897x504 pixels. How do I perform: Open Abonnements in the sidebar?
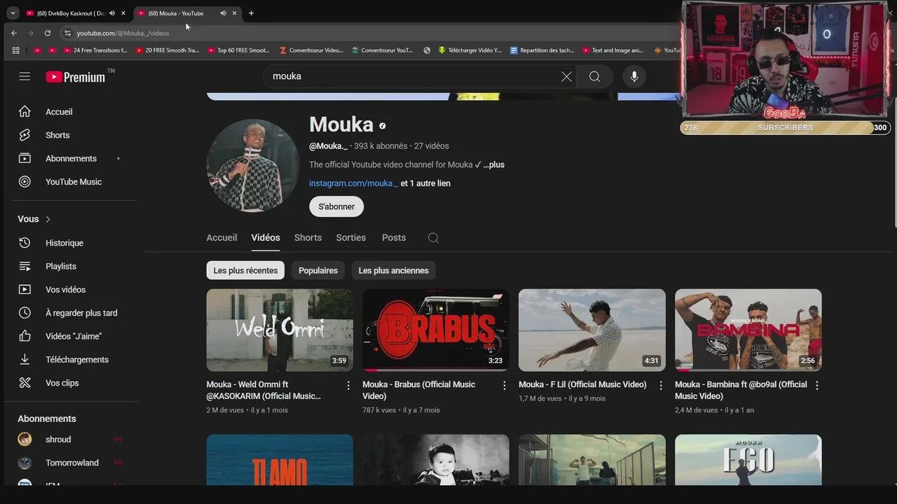click(x=71, y=158)
